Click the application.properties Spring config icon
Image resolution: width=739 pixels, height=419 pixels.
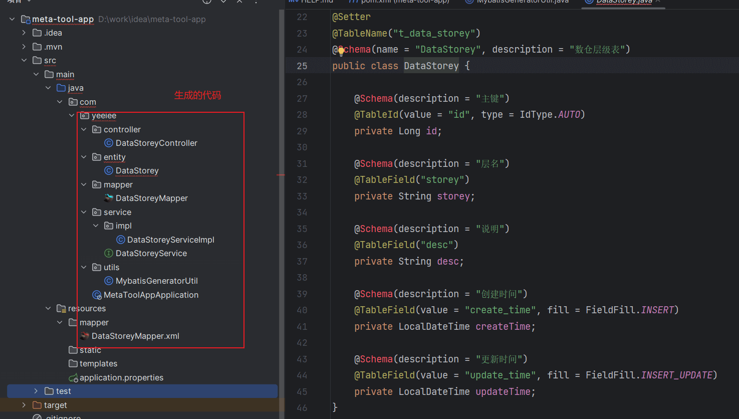[73, 378]
